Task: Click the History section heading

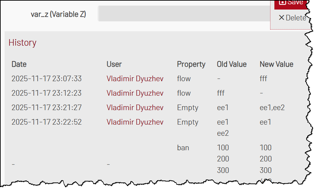Action: [x=22, y=43]
